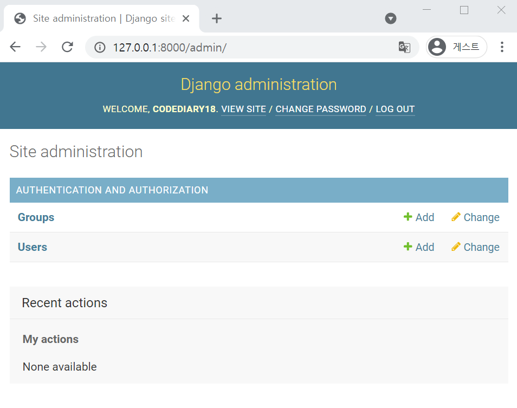Click the pencil icon in Users row
The image size is (517, 408).
456,247
